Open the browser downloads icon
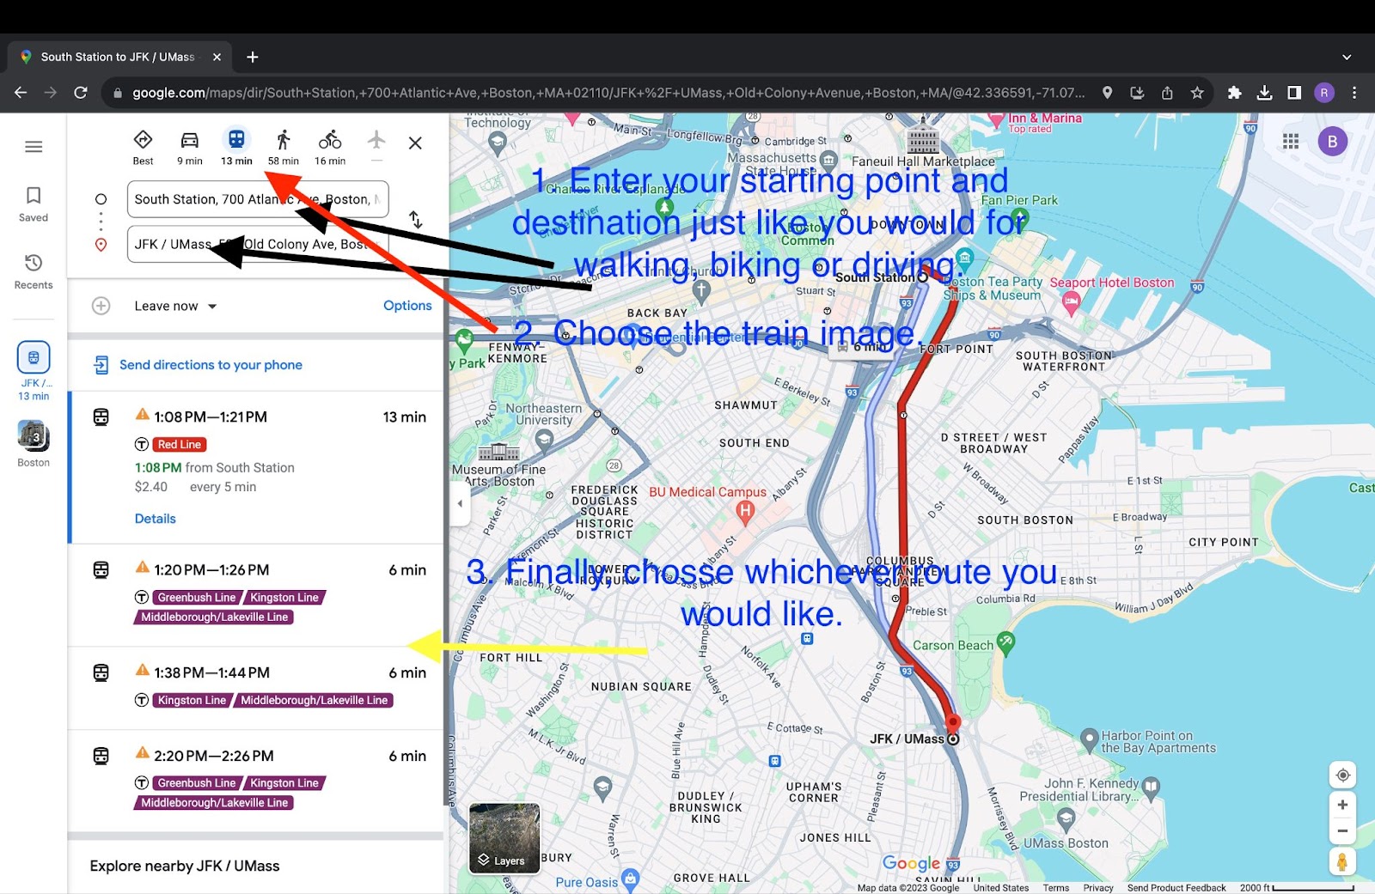 pos(1264,93)
